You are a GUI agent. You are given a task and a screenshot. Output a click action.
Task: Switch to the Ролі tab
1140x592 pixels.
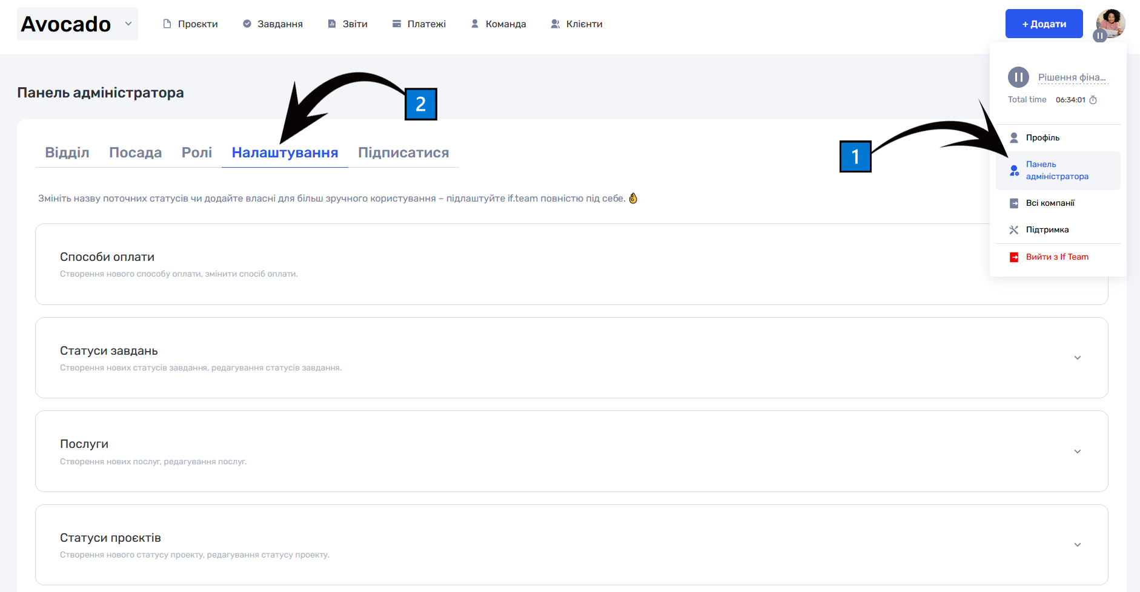pos(197,153)
